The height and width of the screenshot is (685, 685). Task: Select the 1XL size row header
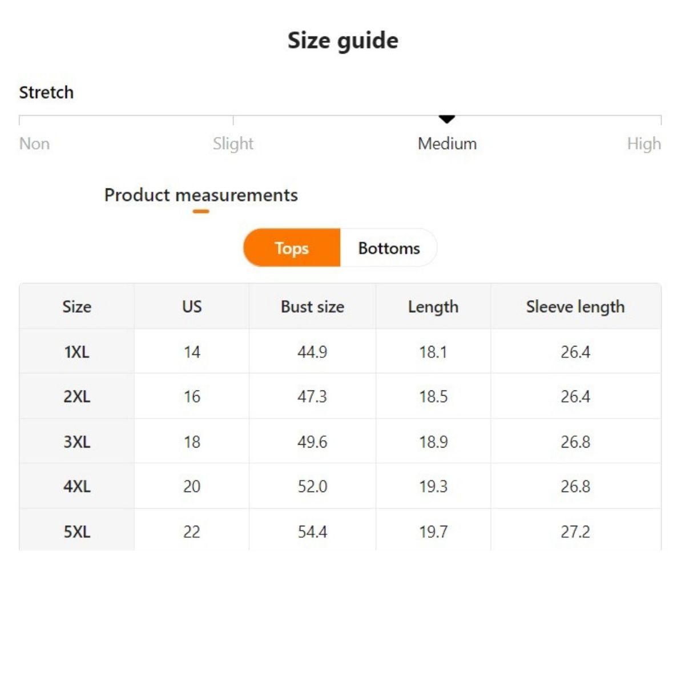(x=76, y=352)
